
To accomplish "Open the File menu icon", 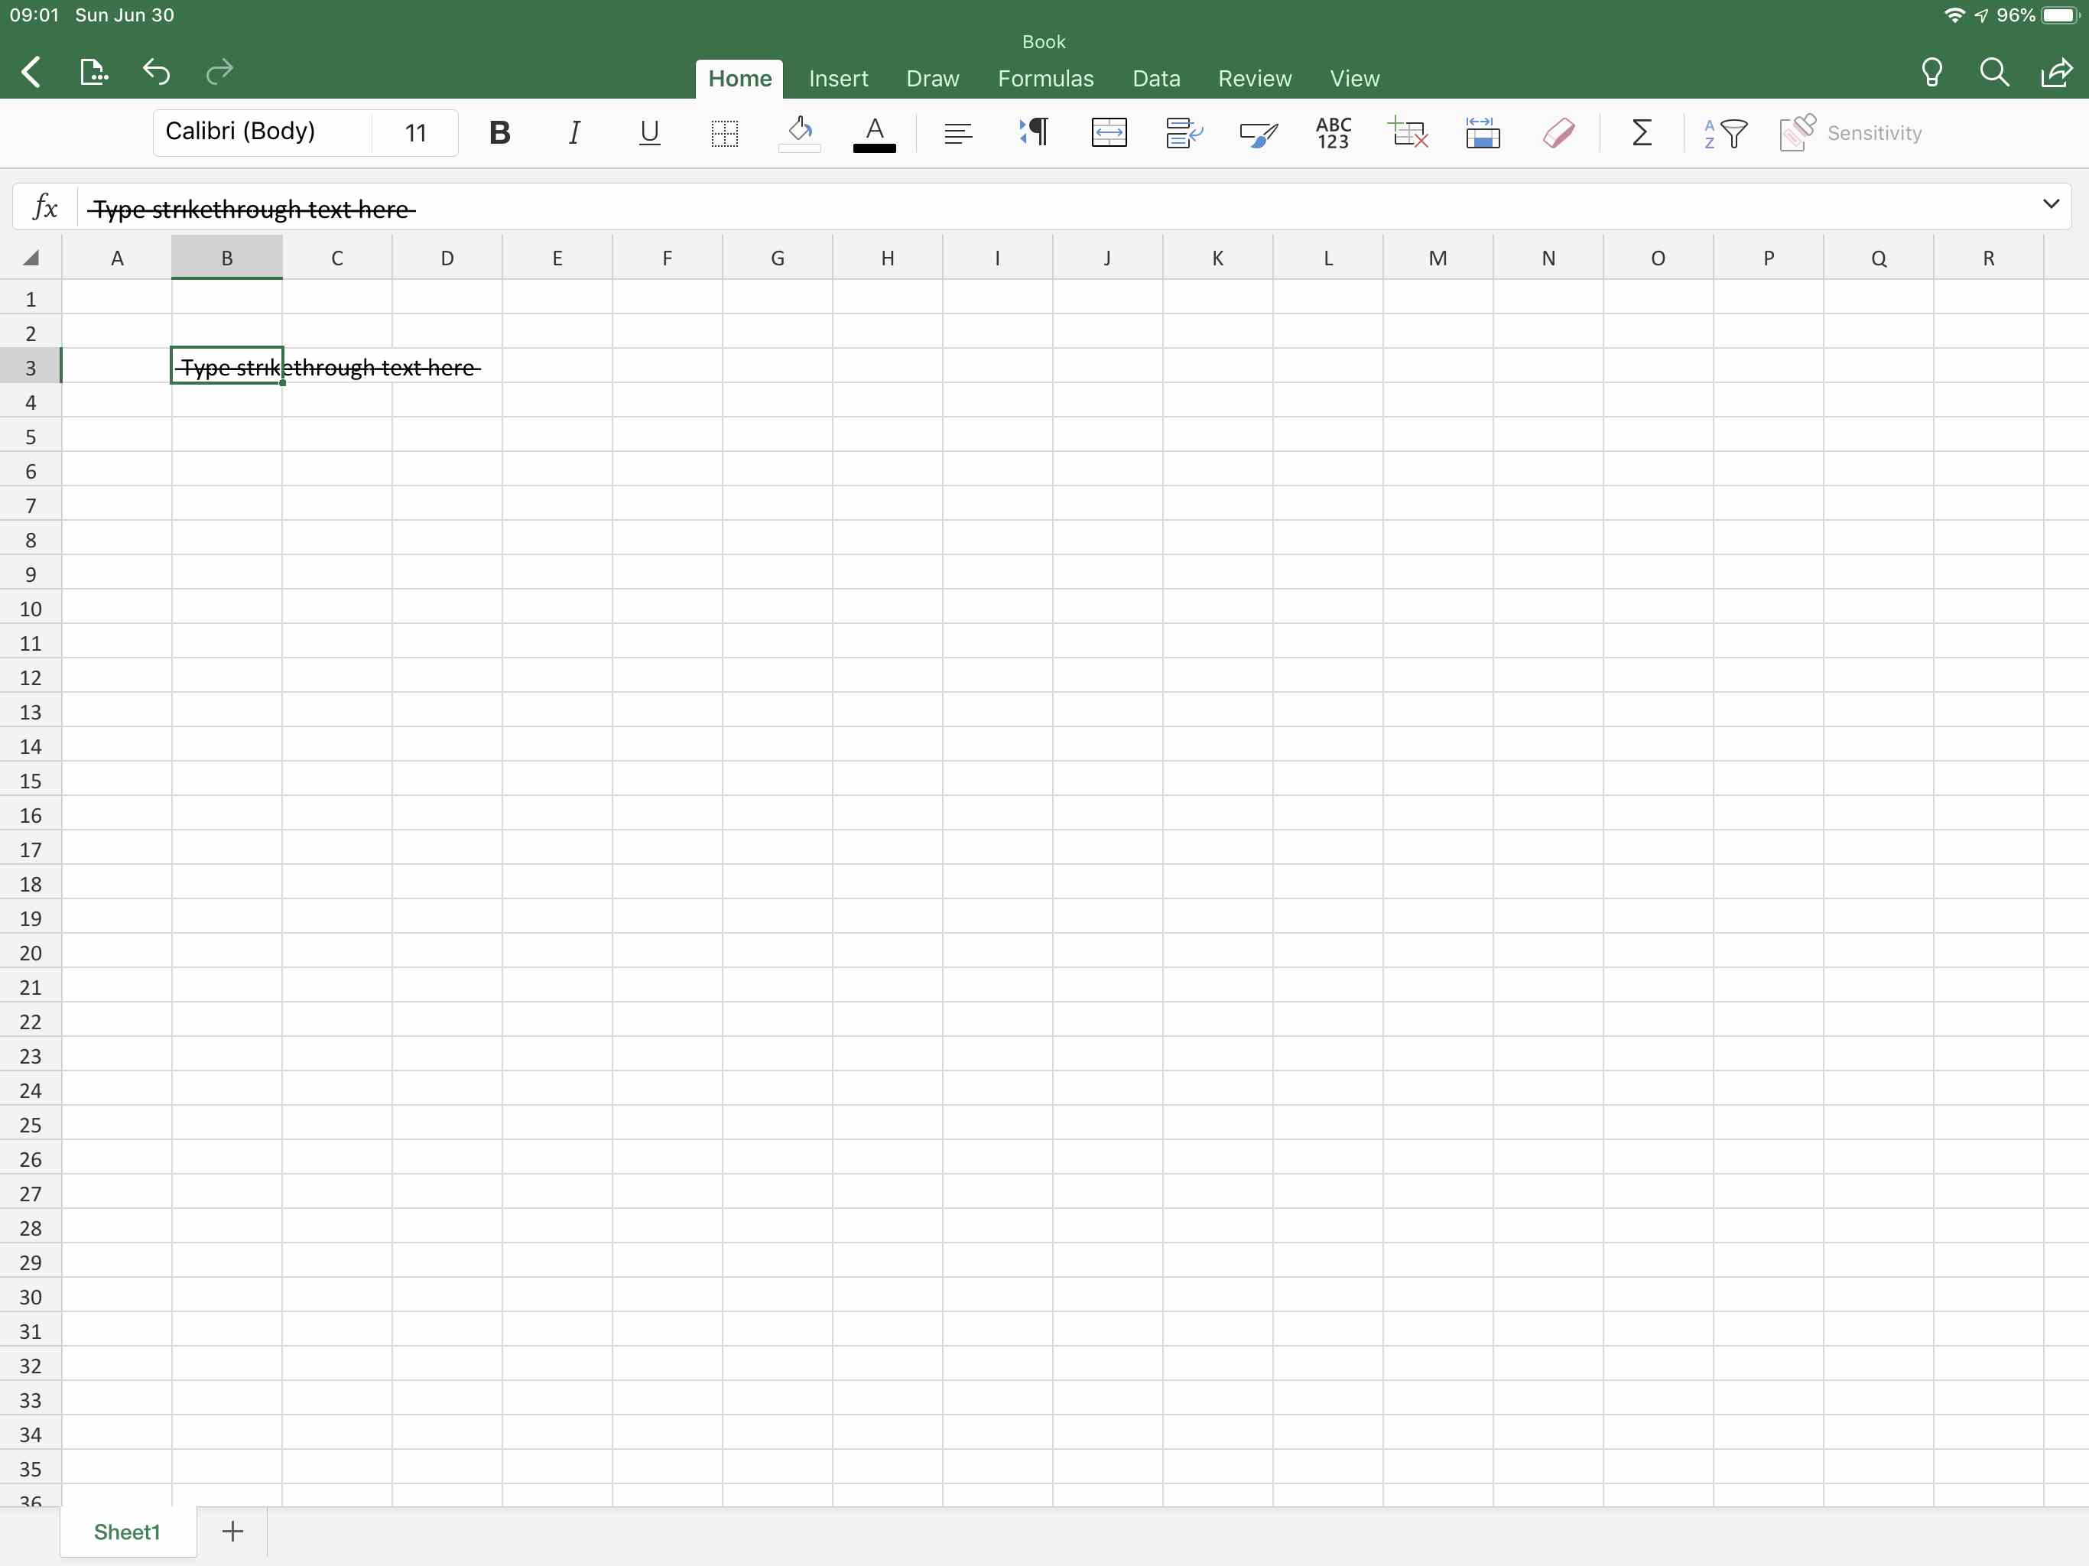I will click(93, 73).
